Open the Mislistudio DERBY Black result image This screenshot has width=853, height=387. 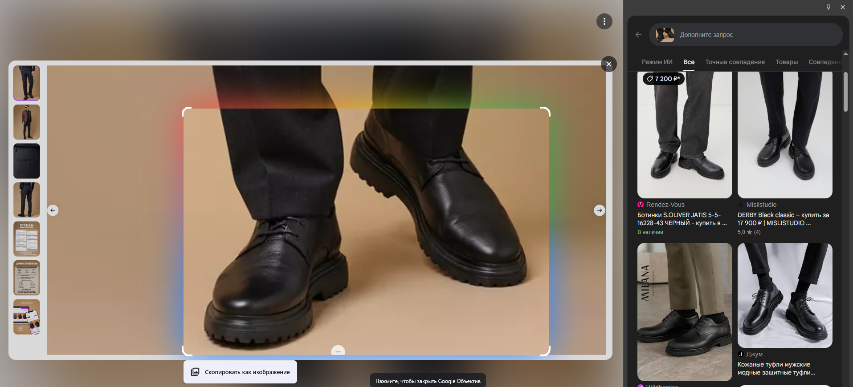(x=785, y=135)
